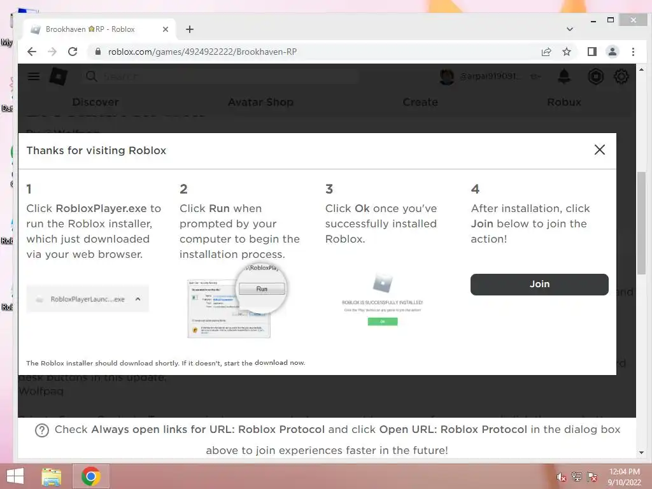
Task: Open the Chrome three-dot menu
Action: pyautogui.click(x=633, y=52)
